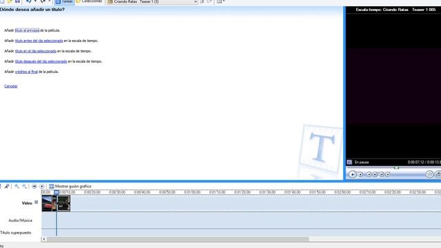Select the dark highlighted clip on the Video track
Screen dimensions: 441x248
pyautogui.click(x=63, y=203)
